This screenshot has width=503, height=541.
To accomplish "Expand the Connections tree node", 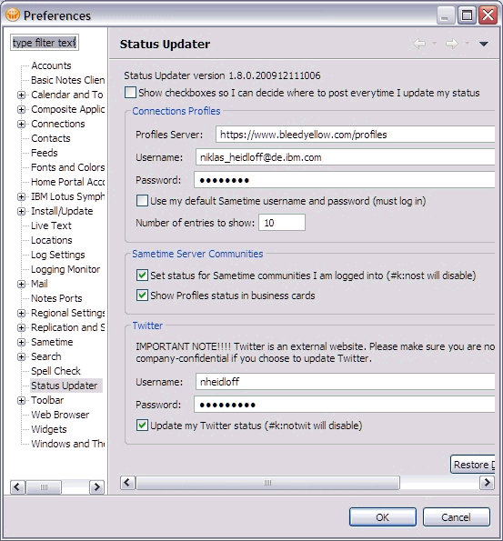I will tap(22, 124).
